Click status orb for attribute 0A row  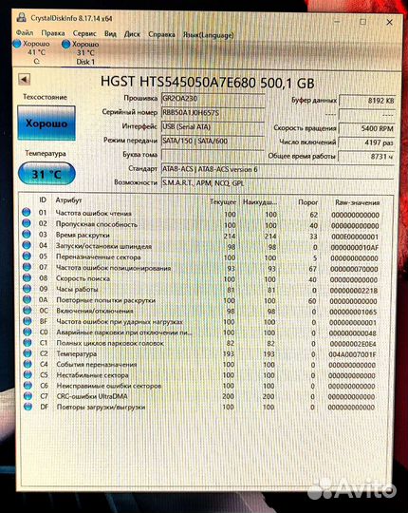28,299
